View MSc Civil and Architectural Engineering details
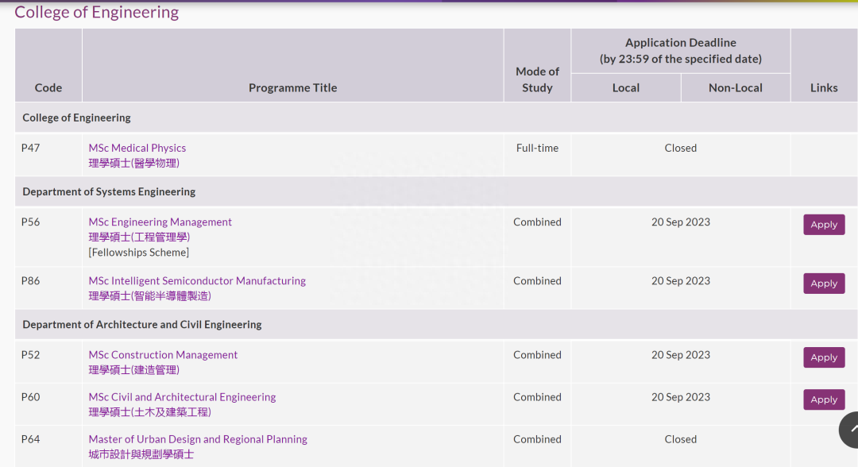The width and height of the screenshot is (858, 467). click(x=182, y=397)
